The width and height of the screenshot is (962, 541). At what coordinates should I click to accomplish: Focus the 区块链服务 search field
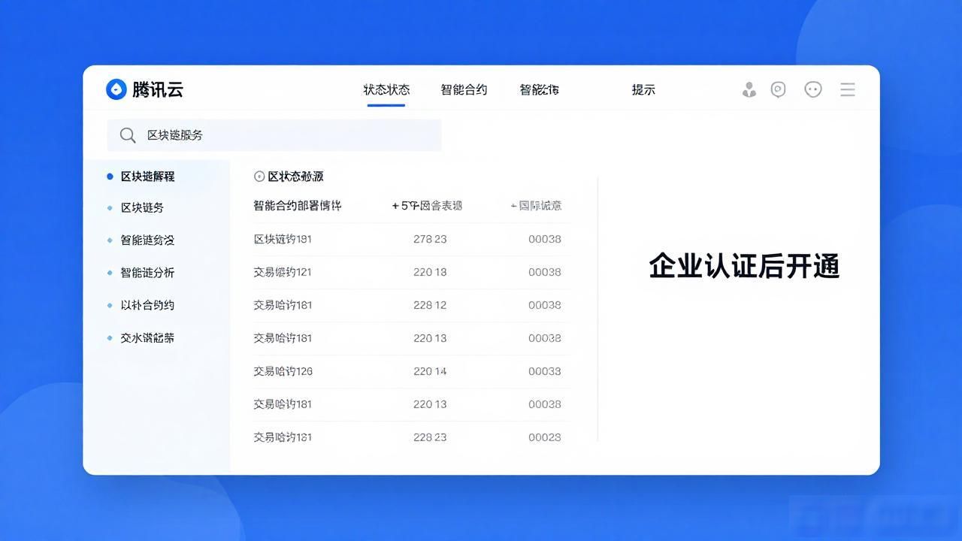click(274, 135)
